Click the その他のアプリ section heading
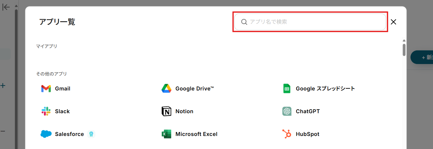 coord(51,73)
